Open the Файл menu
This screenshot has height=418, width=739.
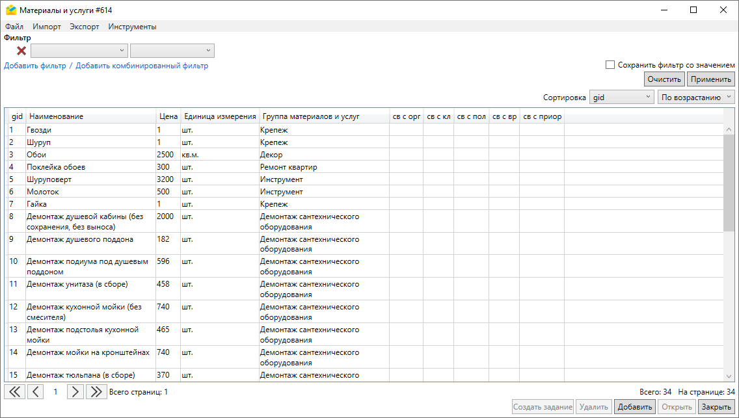click(x=14, y=27)
